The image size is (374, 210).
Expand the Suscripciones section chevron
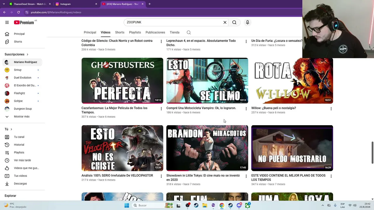(x=27, y=55)
